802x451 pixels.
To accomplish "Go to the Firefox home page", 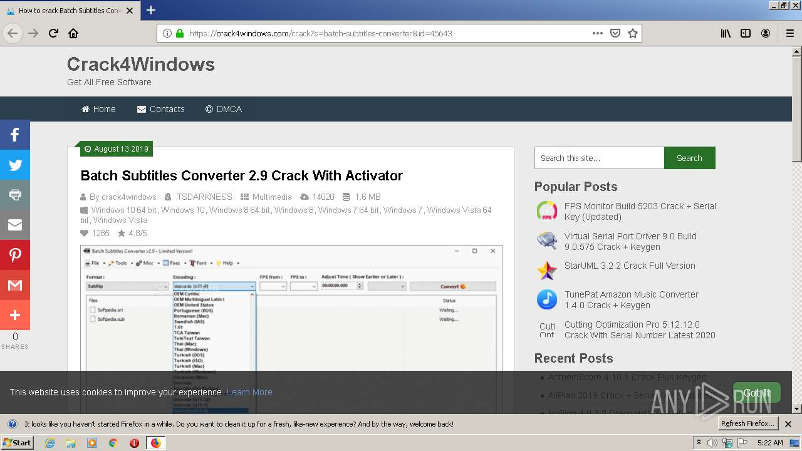I will [x=73, y=33].
